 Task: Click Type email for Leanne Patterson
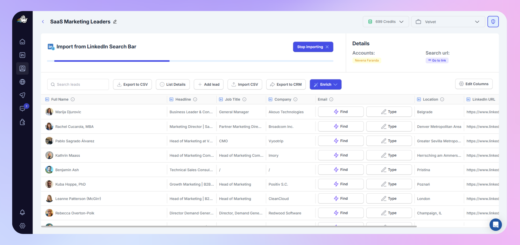(389, 199)
